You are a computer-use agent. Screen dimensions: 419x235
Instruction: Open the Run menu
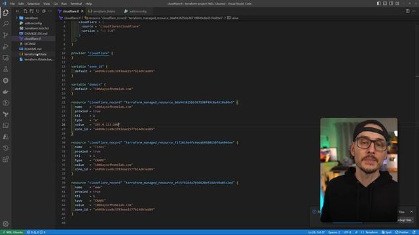coord(64,4)
